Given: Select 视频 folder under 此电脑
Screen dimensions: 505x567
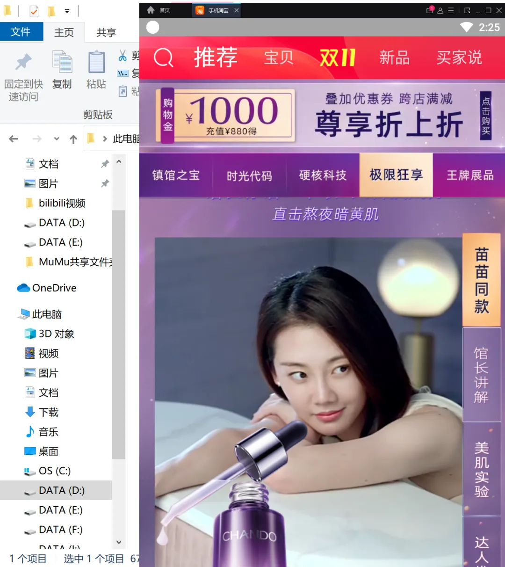Looking at the screenshot, I should point(42,353).
